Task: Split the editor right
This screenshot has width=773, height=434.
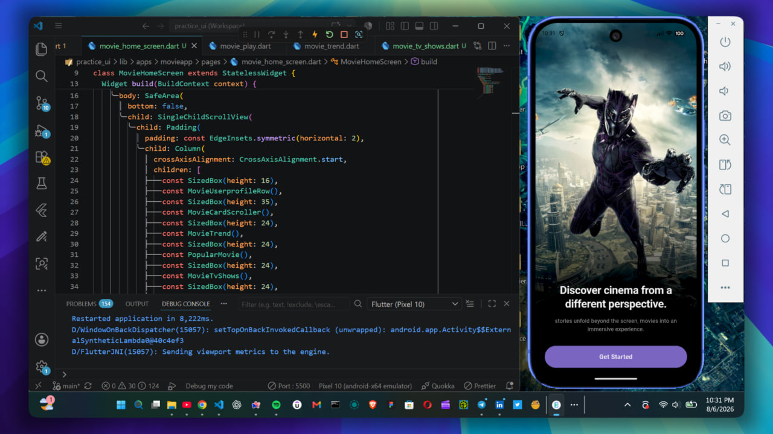Action: pyautogui.click(x=492, y=46)
